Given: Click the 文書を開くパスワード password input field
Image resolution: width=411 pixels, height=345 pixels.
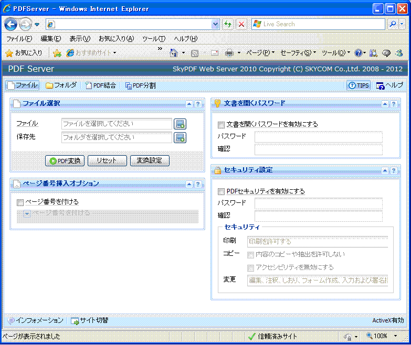Looking at the screenshot, I should [x=318, y=137].
